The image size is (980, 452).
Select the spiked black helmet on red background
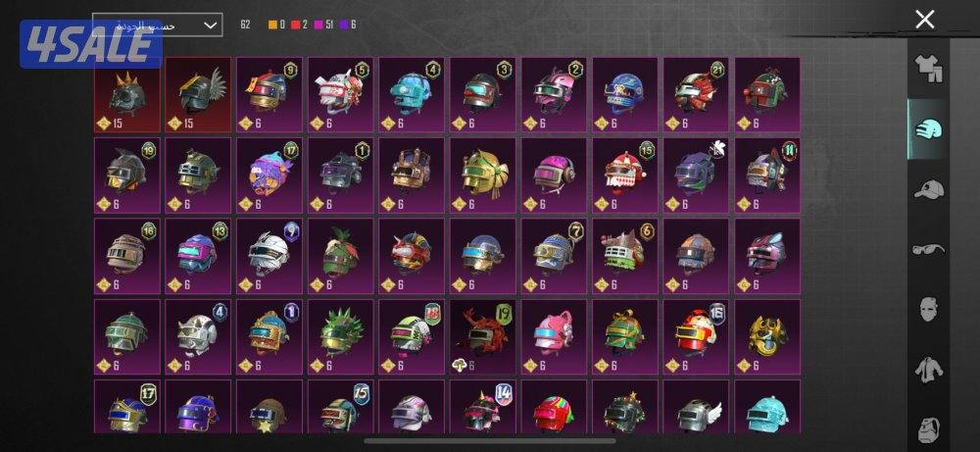coord(126,95)
